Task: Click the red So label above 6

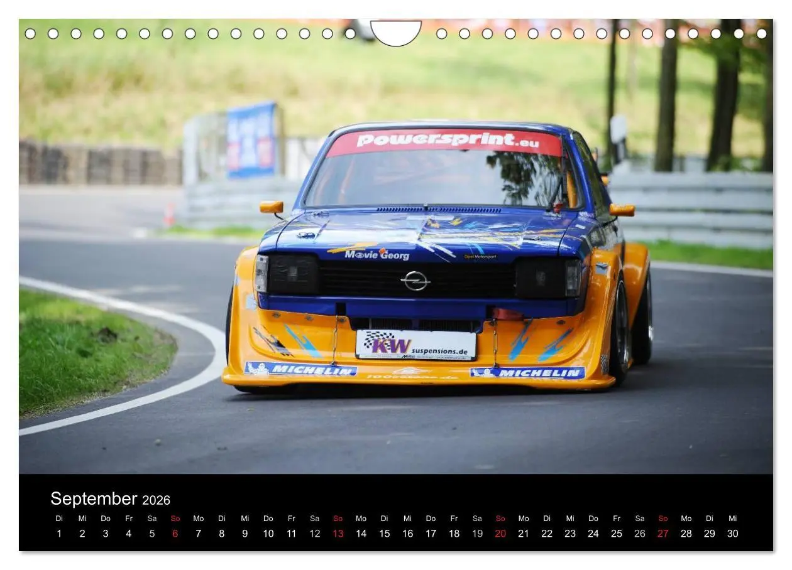Action: pos(175,519)
